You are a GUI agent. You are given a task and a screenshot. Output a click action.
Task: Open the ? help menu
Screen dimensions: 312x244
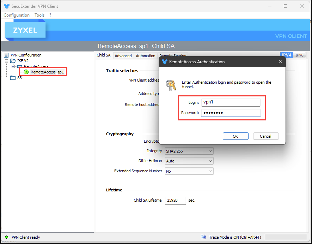50,15
